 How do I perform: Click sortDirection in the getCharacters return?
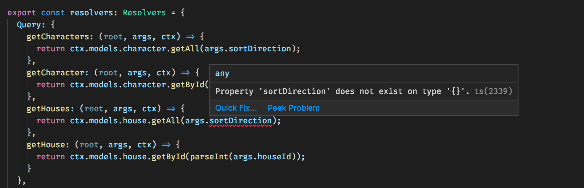260,49
